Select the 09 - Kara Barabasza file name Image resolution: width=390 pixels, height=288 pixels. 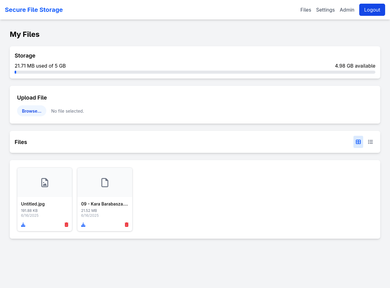[x=105, y=204]
